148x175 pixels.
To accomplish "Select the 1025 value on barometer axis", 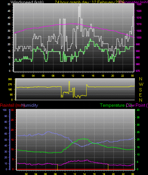I will pos(139,4).
